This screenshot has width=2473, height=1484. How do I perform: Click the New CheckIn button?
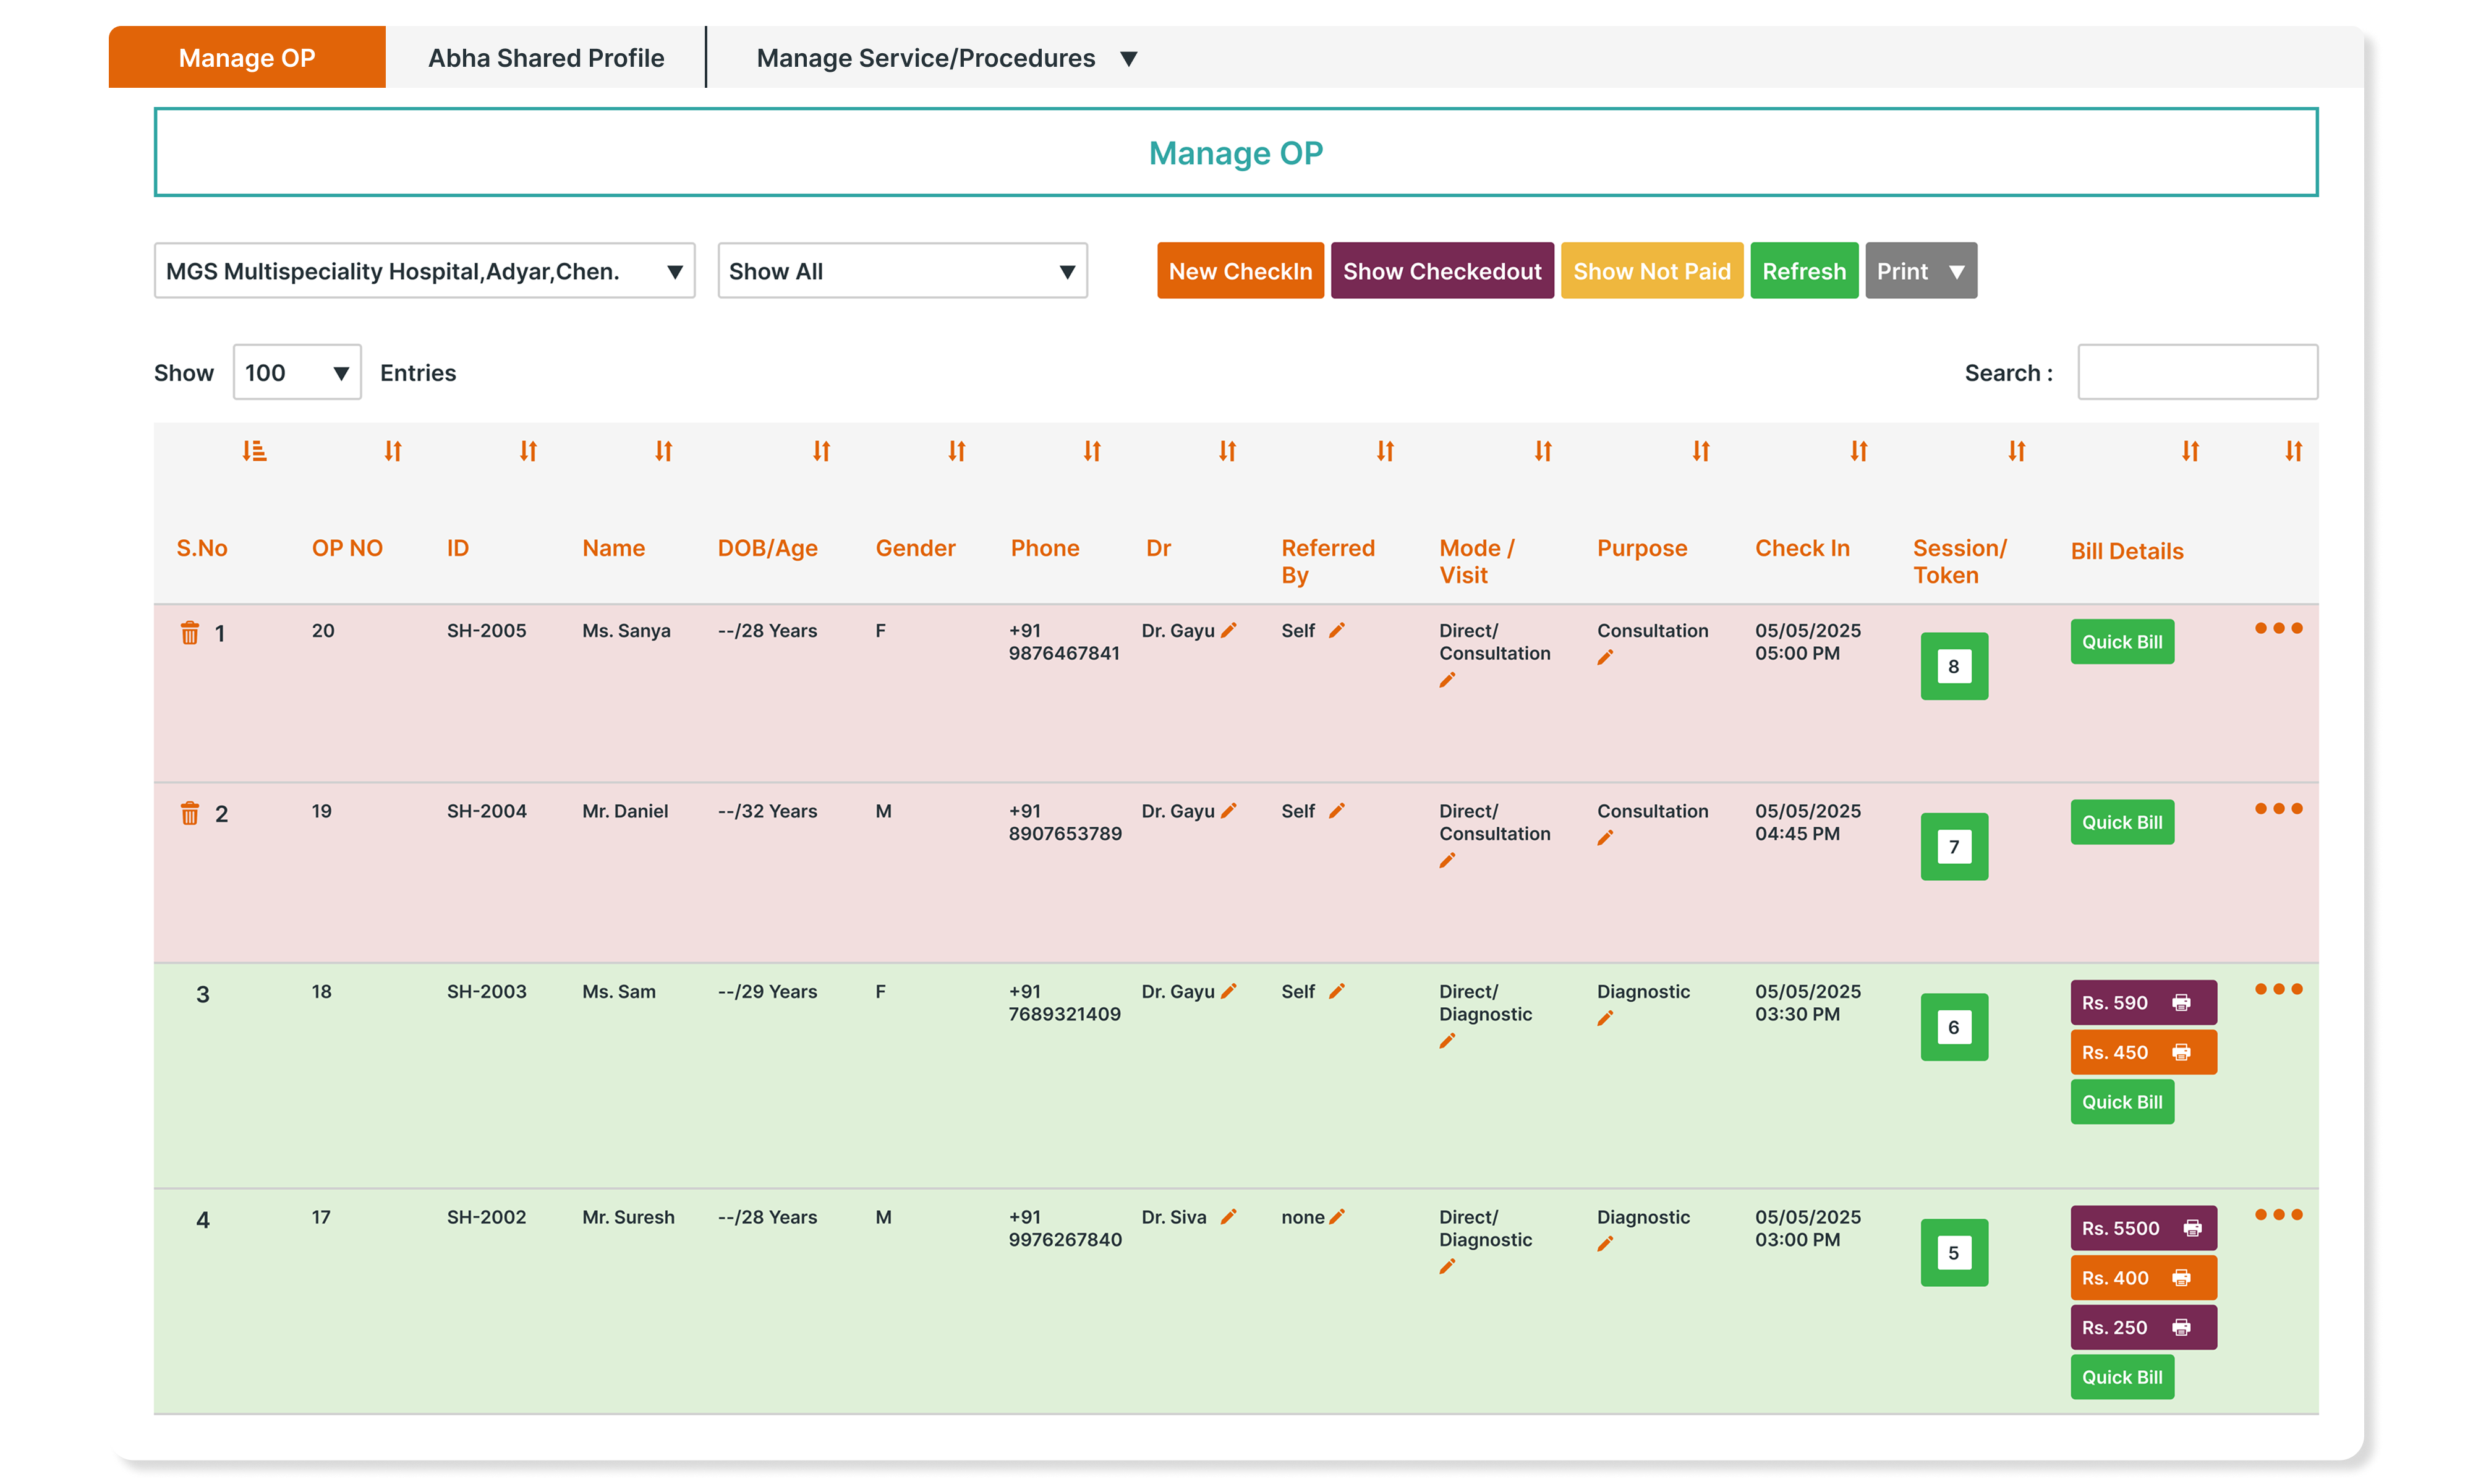1240,271
